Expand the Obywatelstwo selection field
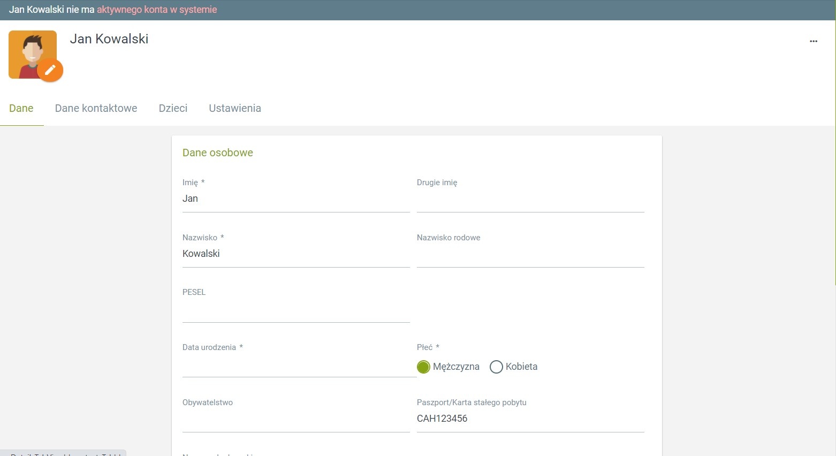 click(295, 421)
